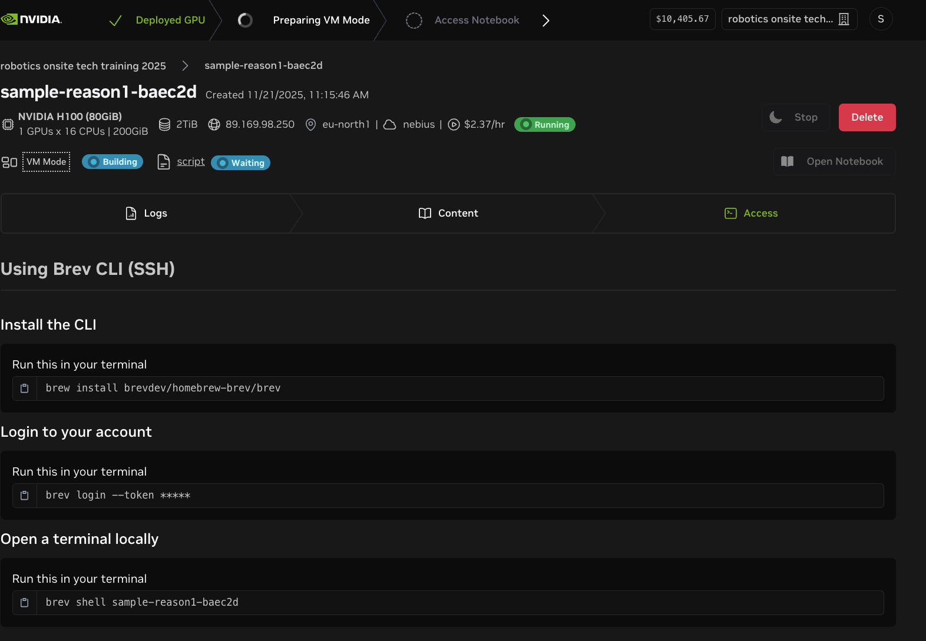Switch to the Logs tab

[147, 213]
